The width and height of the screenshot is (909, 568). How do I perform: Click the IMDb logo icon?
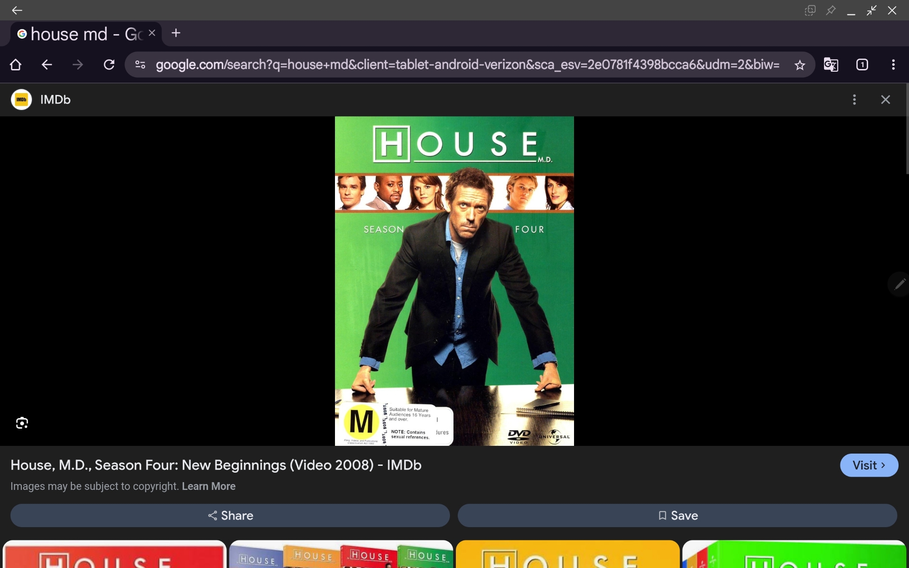(21, 100)
